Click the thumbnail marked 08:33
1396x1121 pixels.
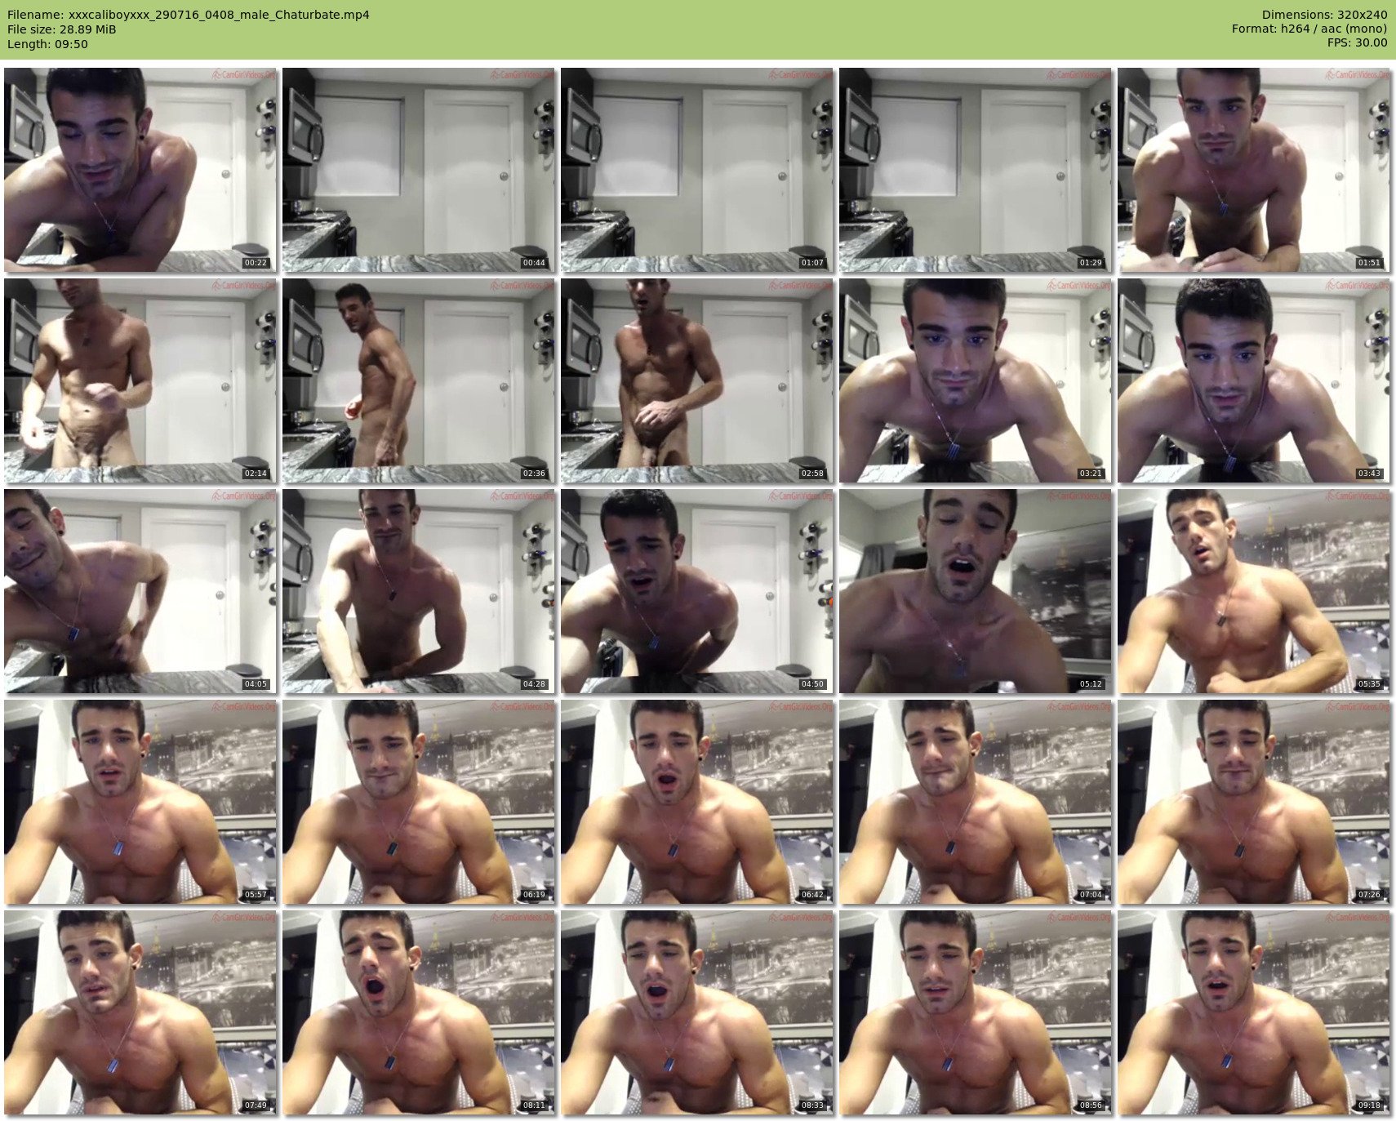point(697,1012)
